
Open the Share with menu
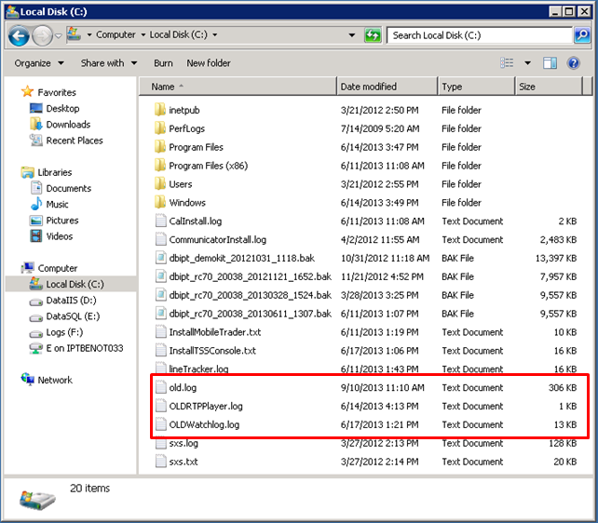pos(109,63)
